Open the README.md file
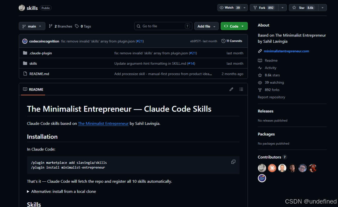 [39, 74]
